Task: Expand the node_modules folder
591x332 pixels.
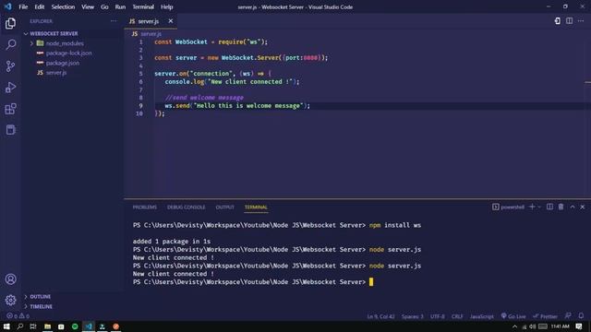Action: 65,43
